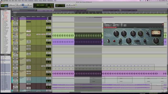The image size is (168, 94).
Task: Enable Slip edit mode
Action: click(x=3, y=6)
